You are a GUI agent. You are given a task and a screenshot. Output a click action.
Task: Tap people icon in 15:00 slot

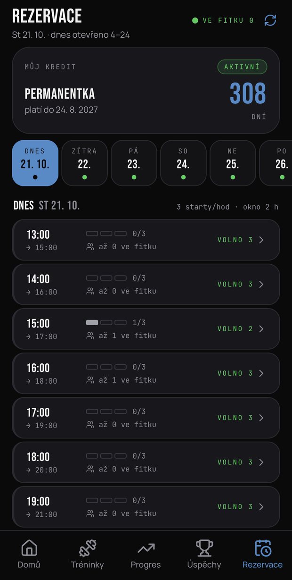(90, 336)
